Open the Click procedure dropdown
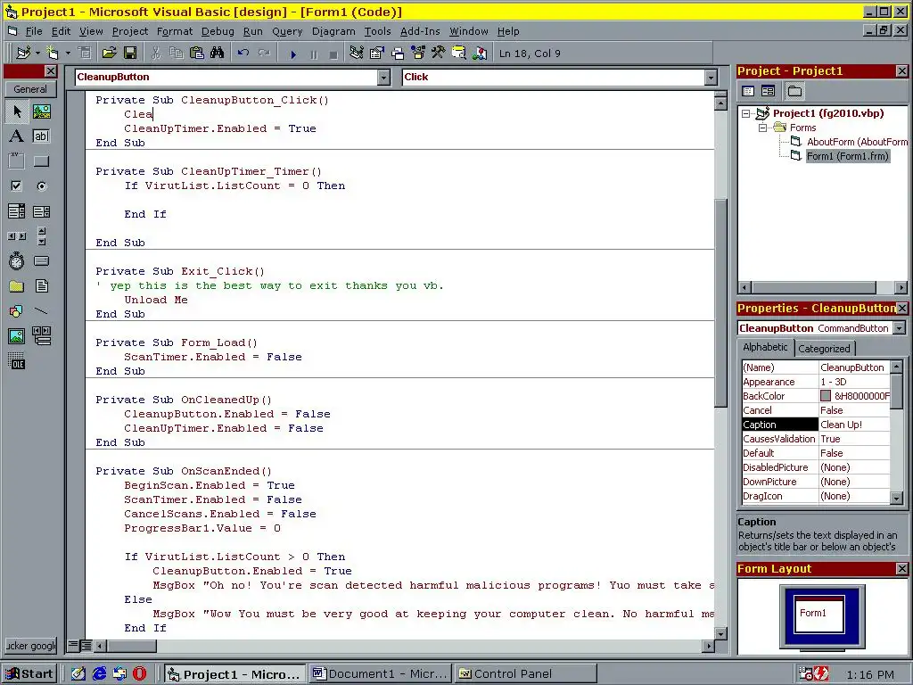 click(711, 78)
